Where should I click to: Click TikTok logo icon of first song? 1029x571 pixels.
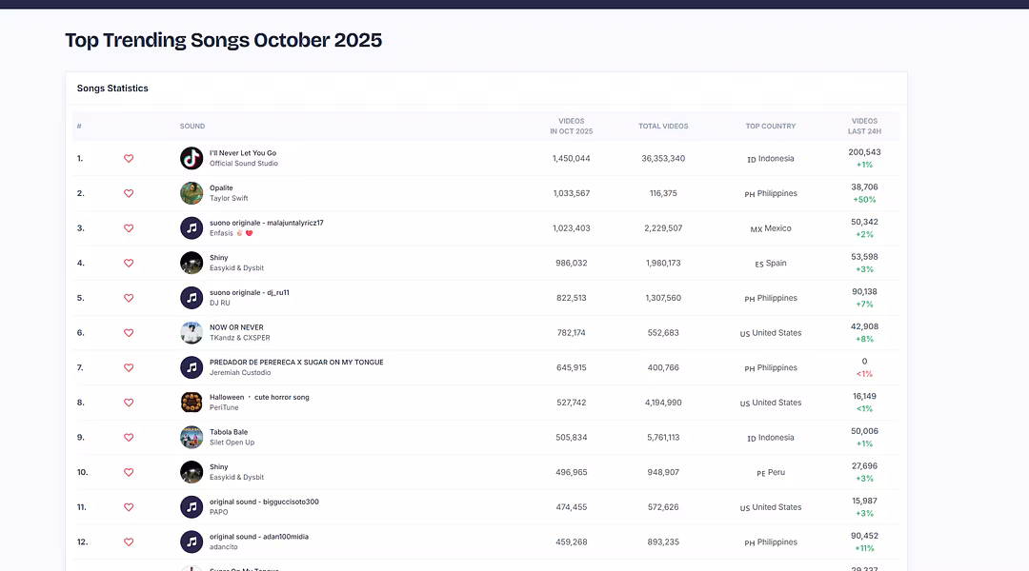click(x=192, y=159)
